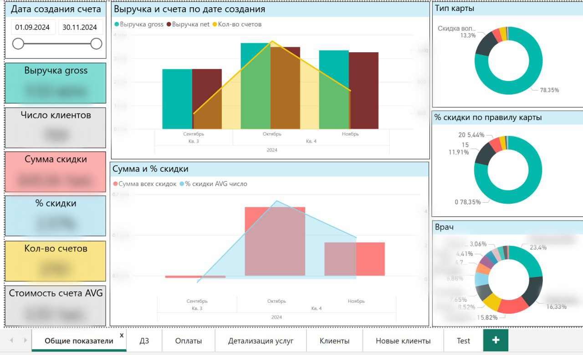Viewport: 583px width, 355px height.
Task: Select the Выручка gross legend marker
Action: tap(117, 25)
